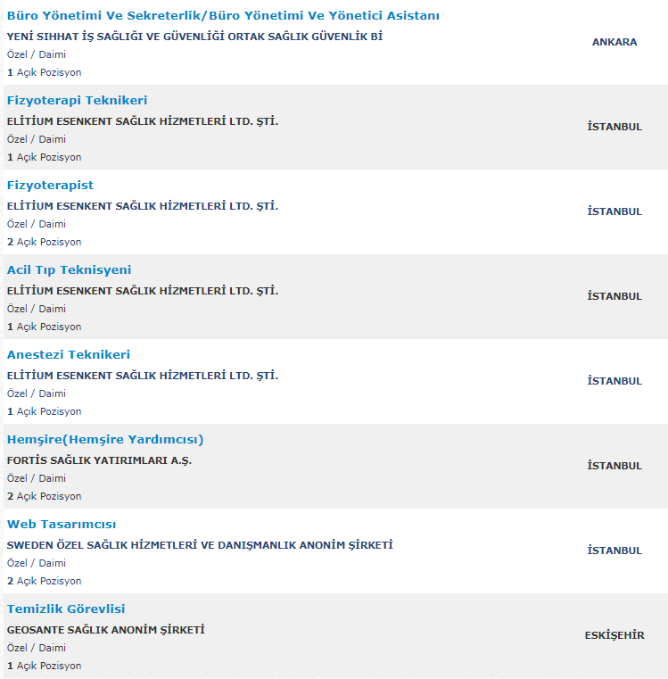
Task: Click the İSTANBUL label beside Fizyoterapi Teknikeri
Action: (614, 127)
